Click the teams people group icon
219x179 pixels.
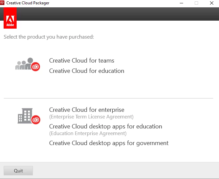[x=28, y=64]
